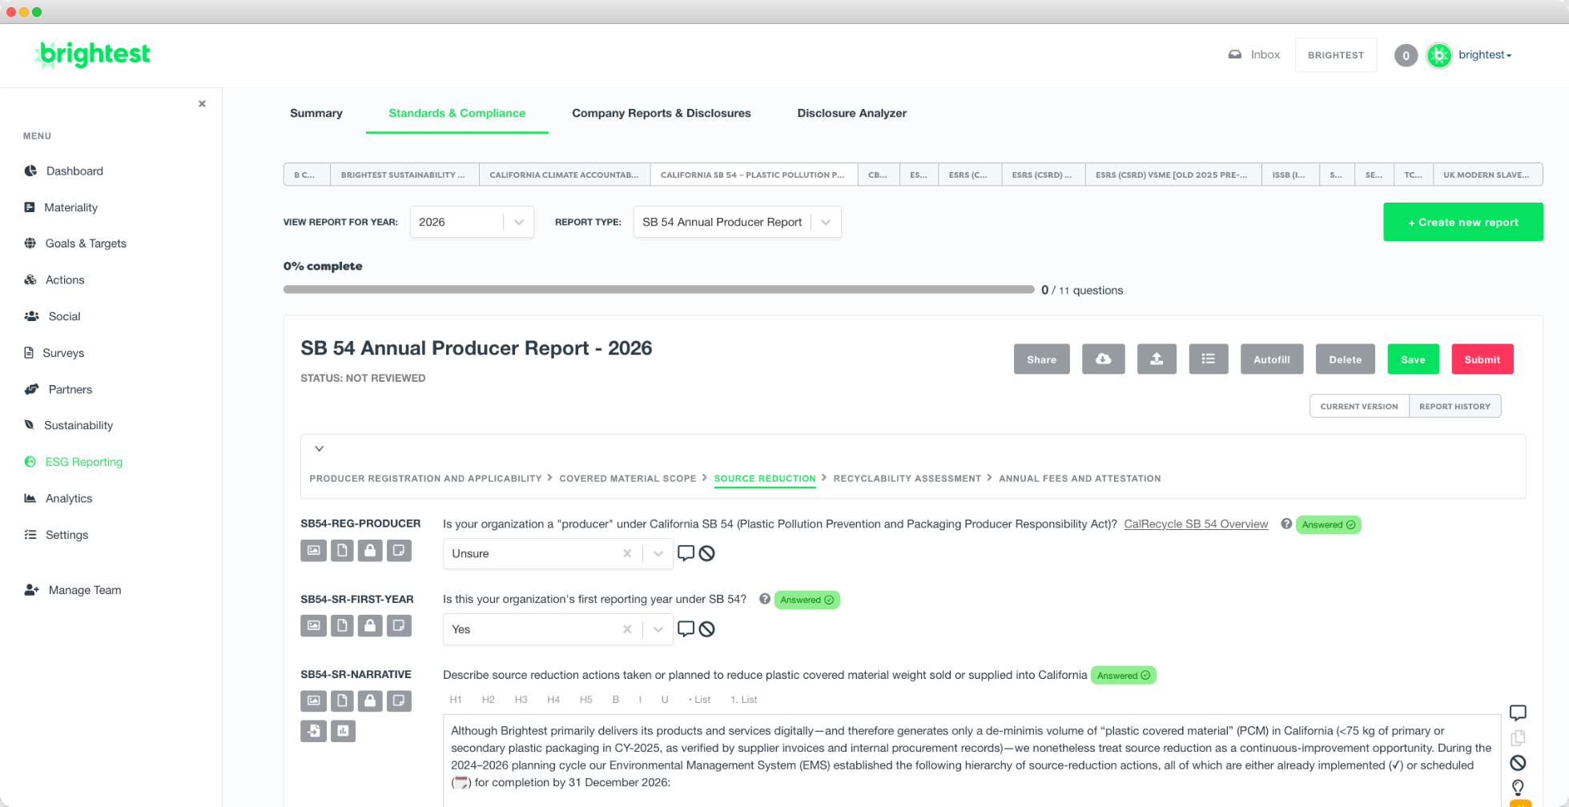Submit the report

(1483, 359)
